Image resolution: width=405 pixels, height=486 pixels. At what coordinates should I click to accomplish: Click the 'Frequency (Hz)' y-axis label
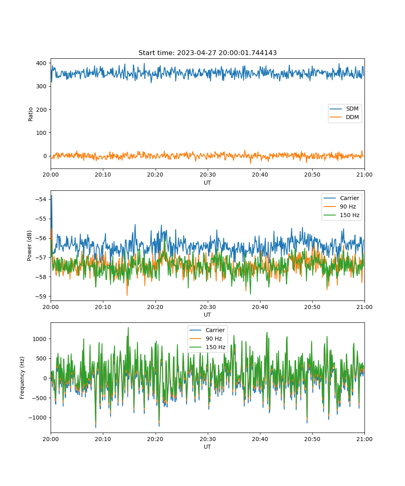(x=22, y=377)
